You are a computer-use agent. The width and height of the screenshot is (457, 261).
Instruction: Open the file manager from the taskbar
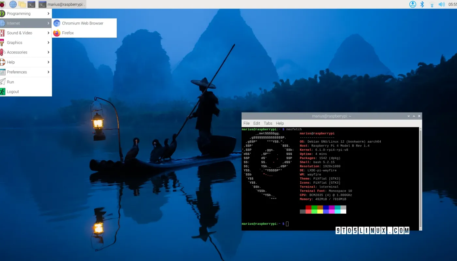[x=22, y=4]
